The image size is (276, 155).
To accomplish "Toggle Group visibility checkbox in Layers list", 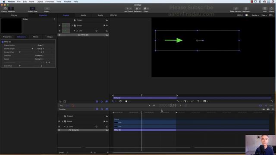I will (x=60, y=25).
